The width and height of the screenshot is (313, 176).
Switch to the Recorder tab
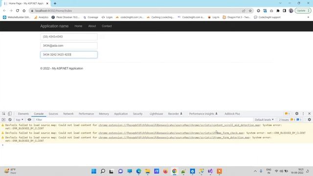pos(175,114)
